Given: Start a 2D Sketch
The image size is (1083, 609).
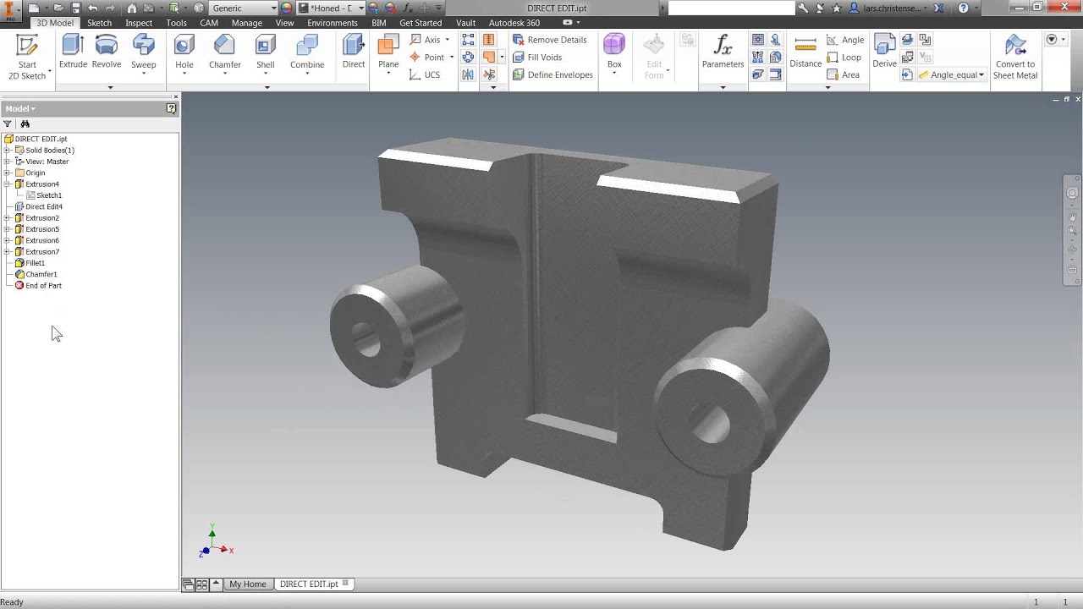Looking at the screenshot, I should [27, 57].
